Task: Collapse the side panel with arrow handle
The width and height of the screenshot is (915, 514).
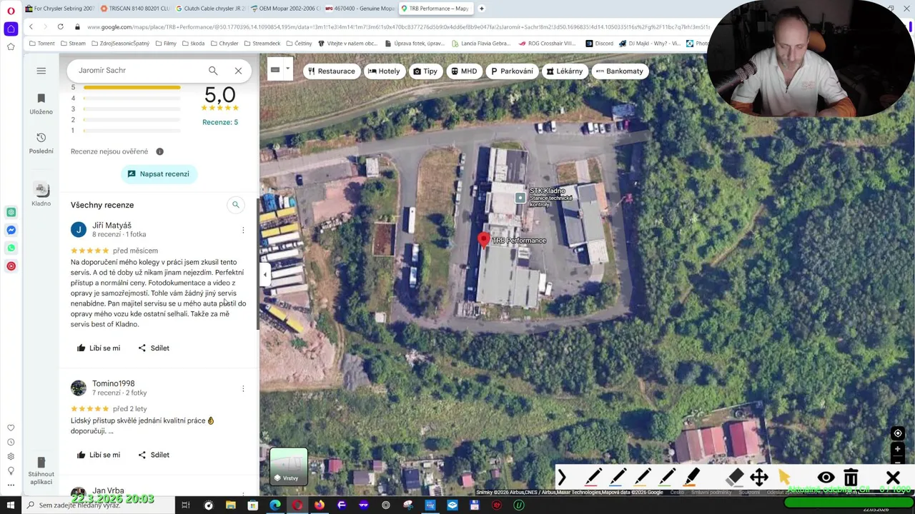Action: (264, 274)
